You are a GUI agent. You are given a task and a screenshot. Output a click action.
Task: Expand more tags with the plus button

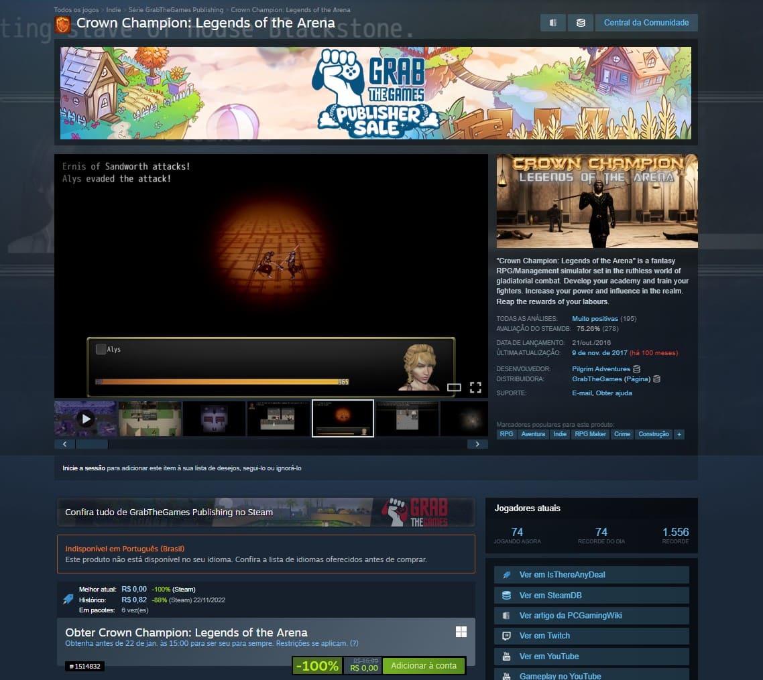[679, 434]
